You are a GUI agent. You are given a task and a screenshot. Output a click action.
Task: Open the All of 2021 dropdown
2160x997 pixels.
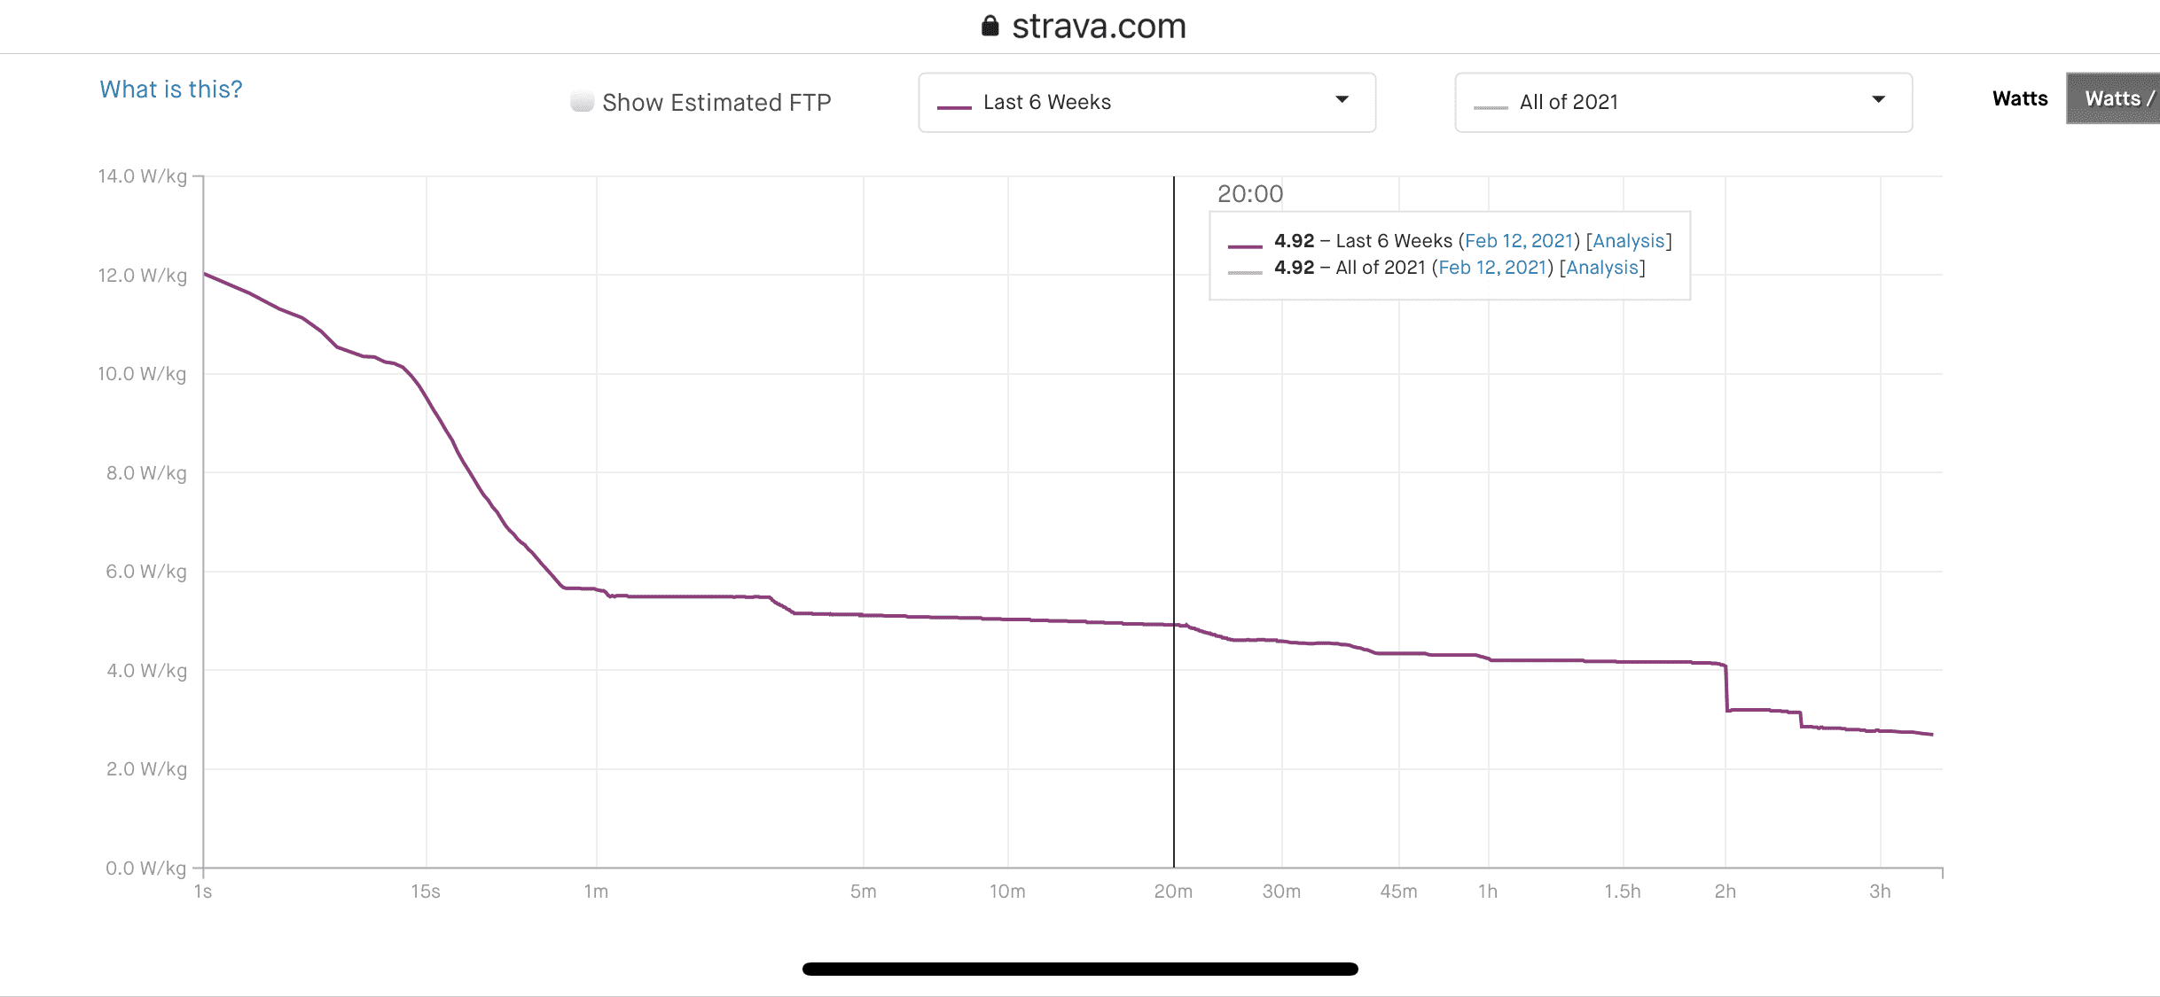pos(1682,103)
